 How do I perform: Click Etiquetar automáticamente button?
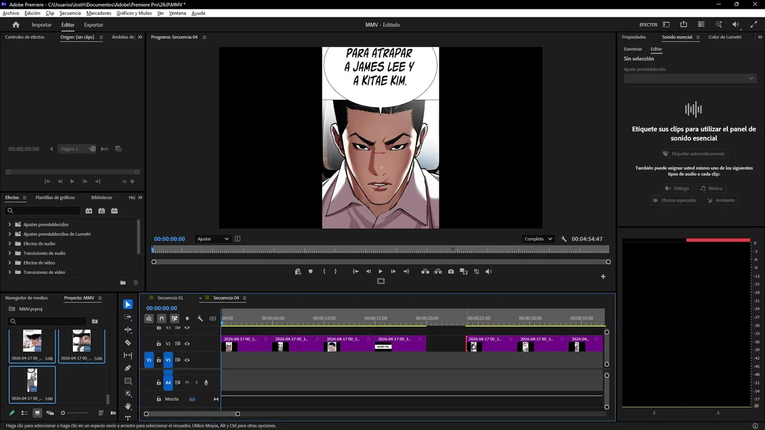(693, 153)
